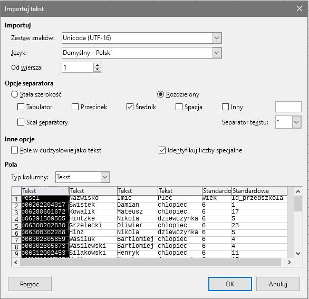Screen dimensions: 309x299
Task: Toggle Identyfikuj liczby specjalne checkbox
Action: point(162,150)
